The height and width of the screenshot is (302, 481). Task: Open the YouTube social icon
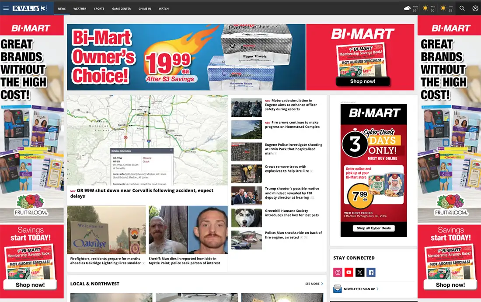349,272
